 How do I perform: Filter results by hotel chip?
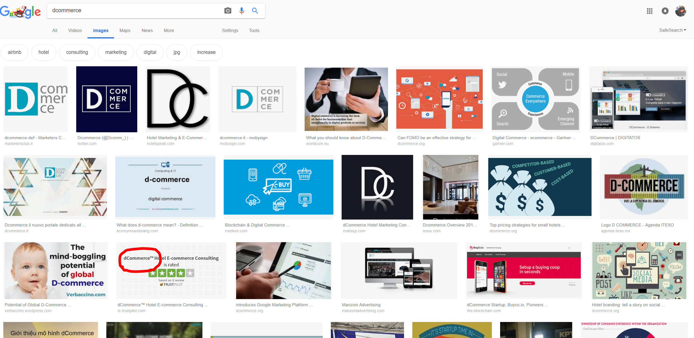coord(44,52)
